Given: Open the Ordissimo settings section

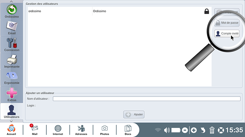Looking at the screenshot, I should coord(12,11).
